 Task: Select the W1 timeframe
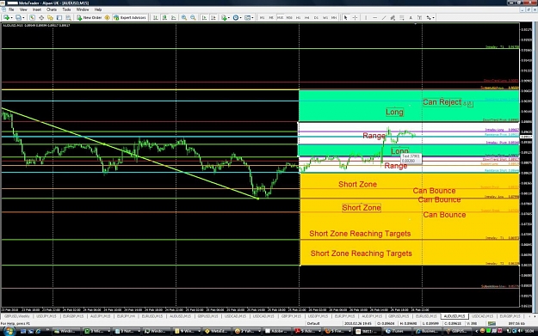tap(325, 17)
